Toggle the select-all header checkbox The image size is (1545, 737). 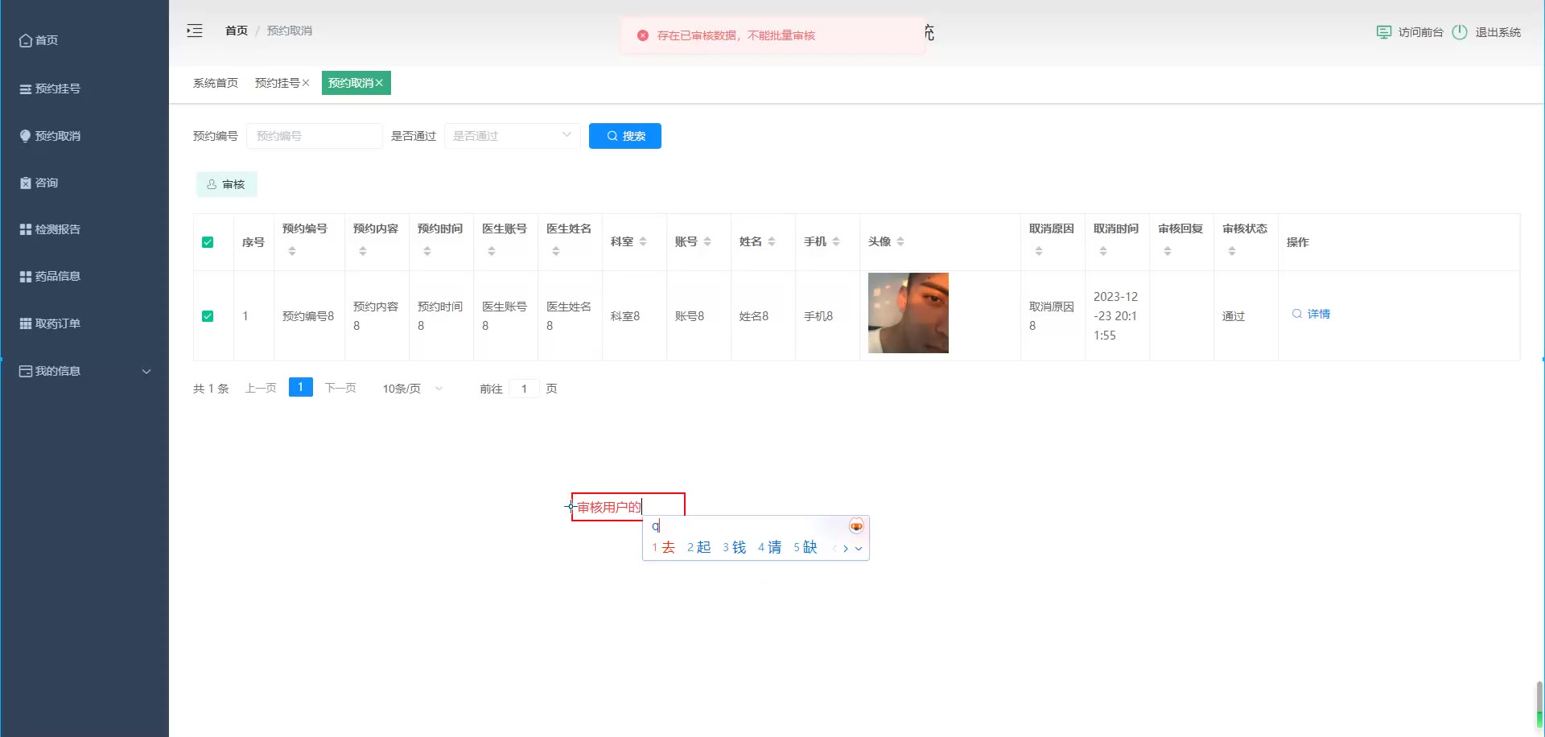click(x=208, y=242)
